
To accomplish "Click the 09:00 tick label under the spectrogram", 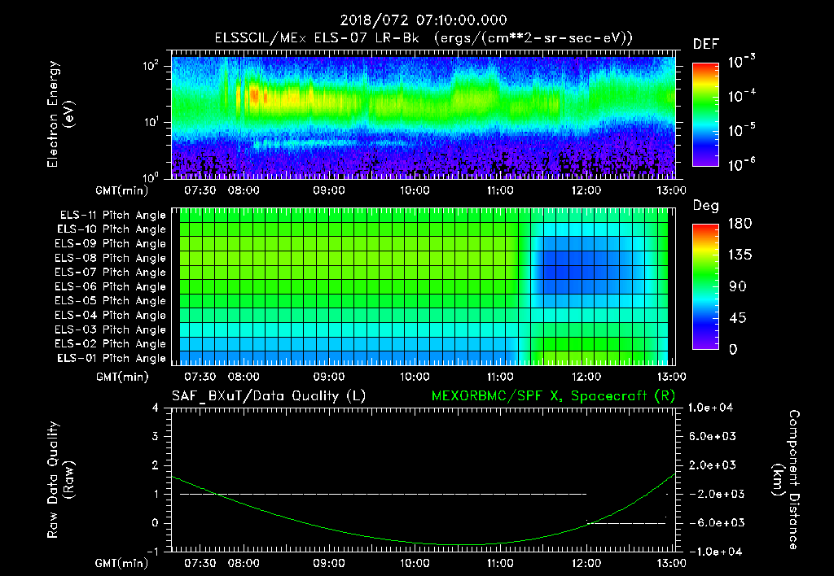I will [x=329, y=190].
